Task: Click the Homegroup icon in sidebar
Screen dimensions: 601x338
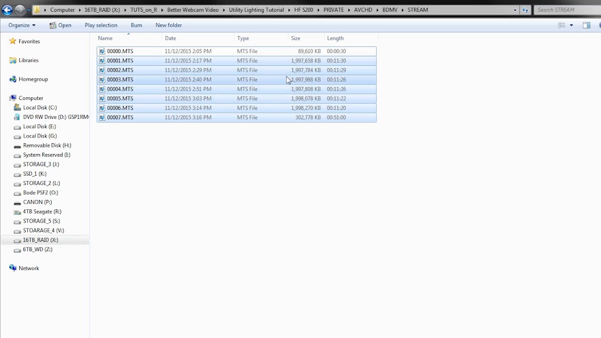Action: (x=13, y=79)
